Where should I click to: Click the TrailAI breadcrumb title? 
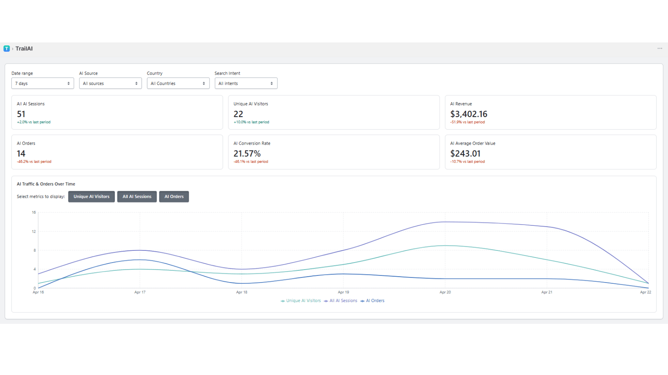pos(24,49)
